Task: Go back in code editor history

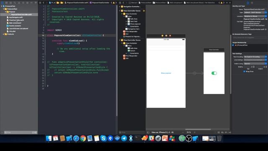Action: coord(44,3)
